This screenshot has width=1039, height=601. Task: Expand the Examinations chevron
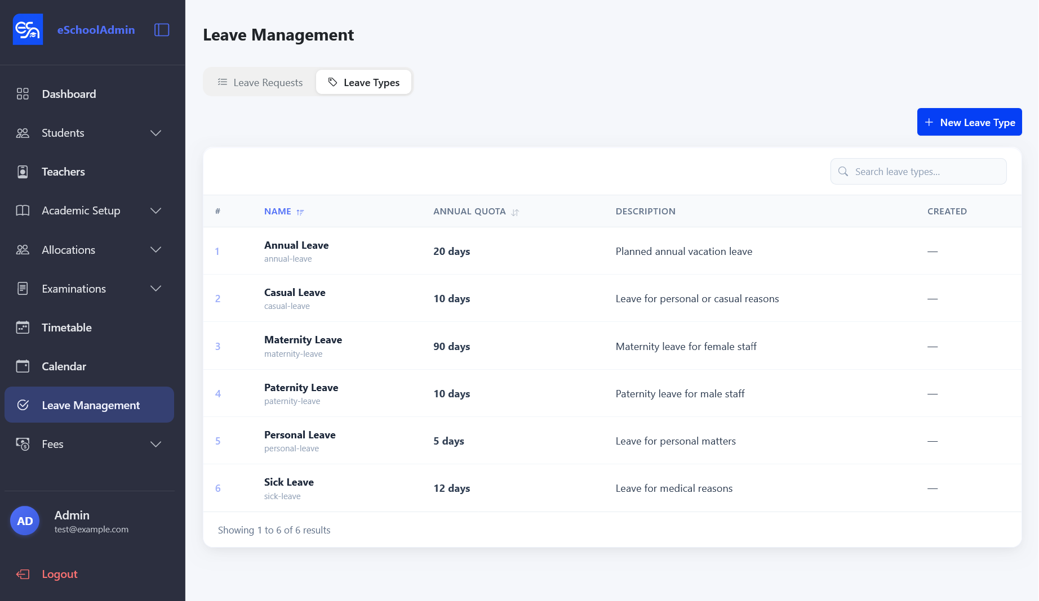coord(156,289)
